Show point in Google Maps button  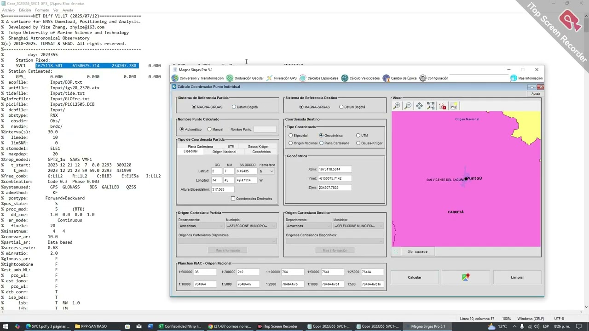[x=466, y=277]
